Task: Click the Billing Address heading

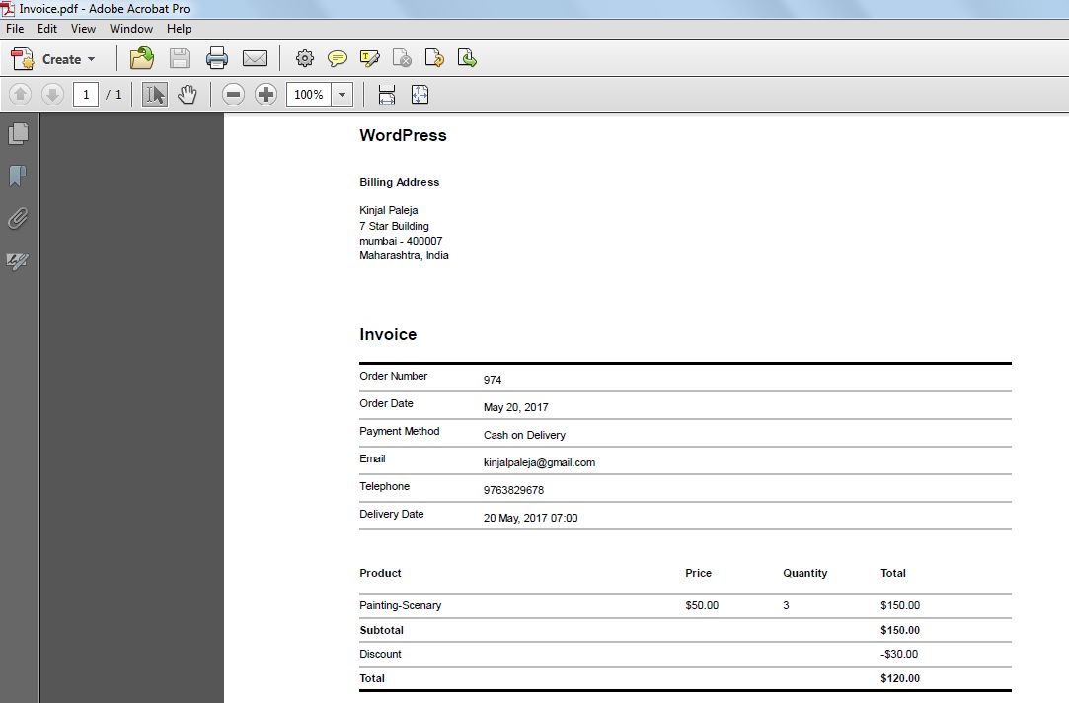Action: (400, 182)
